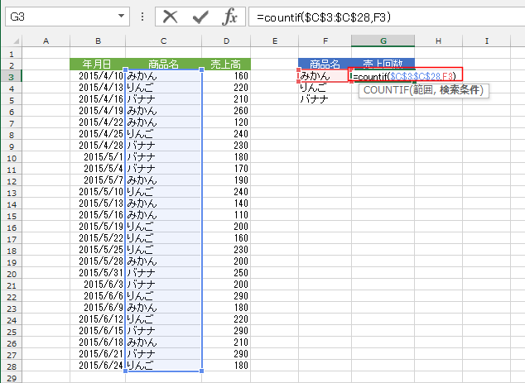Click in the formula bar text

373,17
